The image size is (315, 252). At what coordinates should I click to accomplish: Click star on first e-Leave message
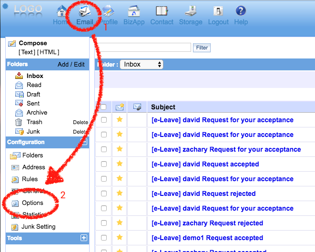pos(120,120)
